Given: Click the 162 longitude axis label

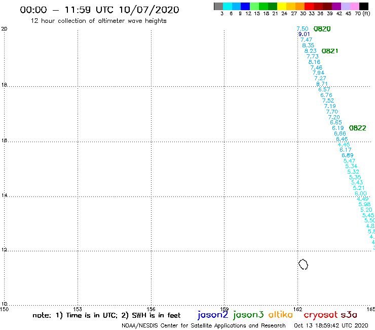Looking at the screenshot, I should click(x=298, y=309).
